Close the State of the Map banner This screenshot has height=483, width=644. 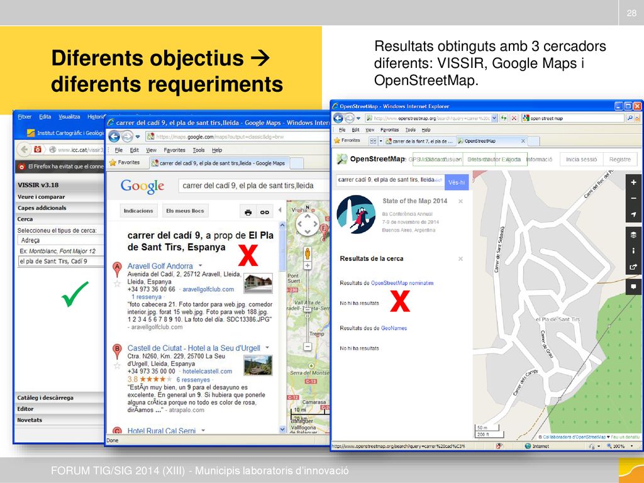pyautogui.click(x=460, y=201)
